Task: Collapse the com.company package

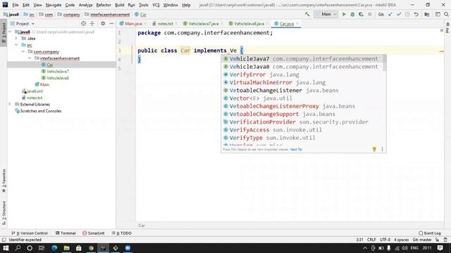Action: 23,51
